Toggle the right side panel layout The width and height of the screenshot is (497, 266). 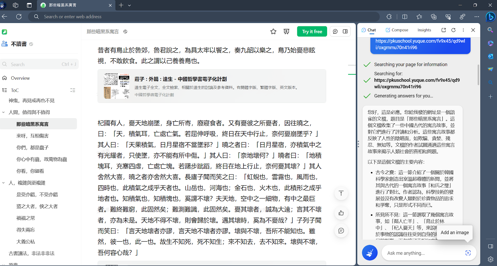tap(345, 32)
